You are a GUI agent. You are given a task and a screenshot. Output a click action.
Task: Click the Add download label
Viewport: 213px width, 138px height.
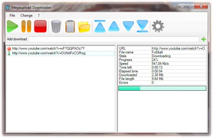point(17,39)
